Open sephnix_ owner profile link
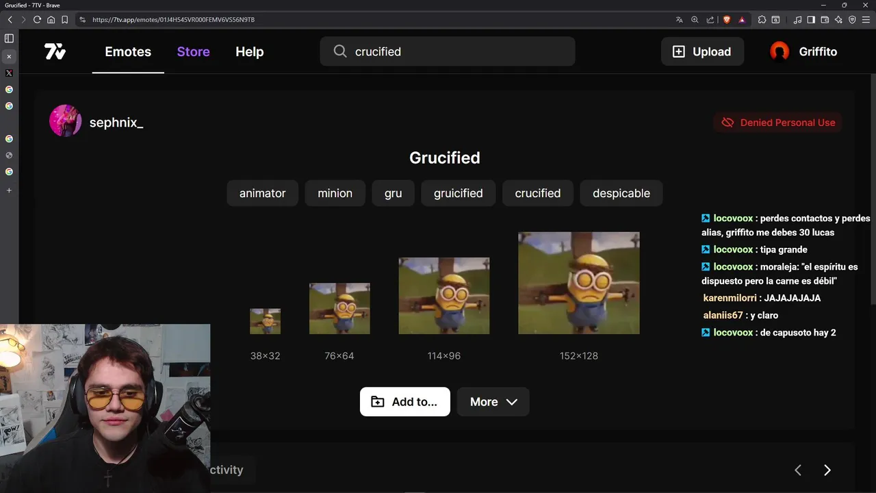876x493 pixels. click(116, 123)
